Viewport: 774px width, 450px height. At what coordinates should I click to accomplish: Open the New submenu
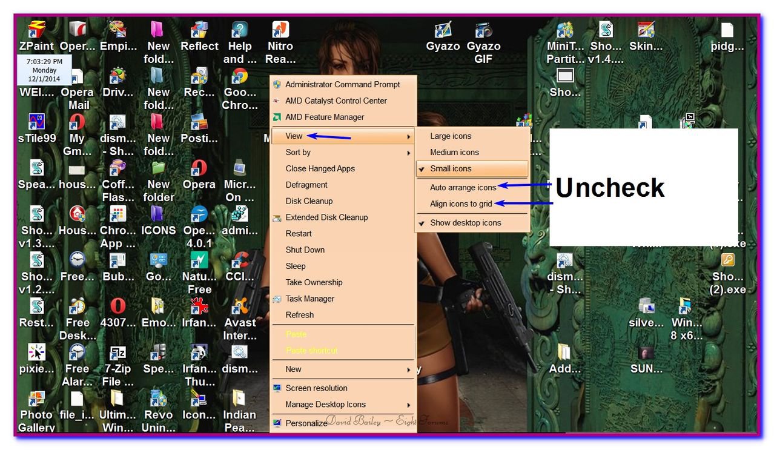[x=293, y=369]
